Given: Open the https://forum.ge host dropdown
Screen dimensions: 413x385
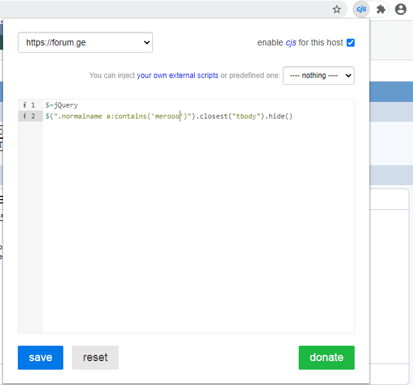Looking at the screenshot, I should coord(85,42).
